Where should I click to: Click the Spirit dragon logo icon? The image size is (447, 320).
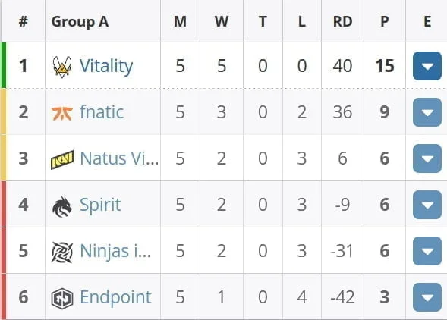(62, 206)
